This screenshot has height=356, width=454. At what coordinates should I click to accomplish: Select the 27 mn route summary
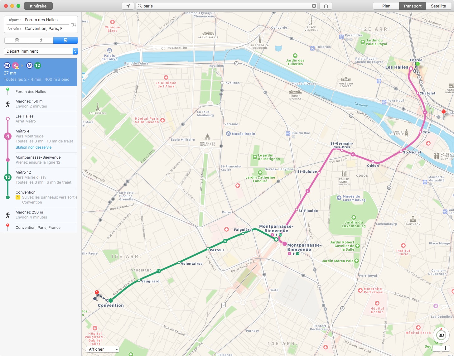[x=38, y=72]
